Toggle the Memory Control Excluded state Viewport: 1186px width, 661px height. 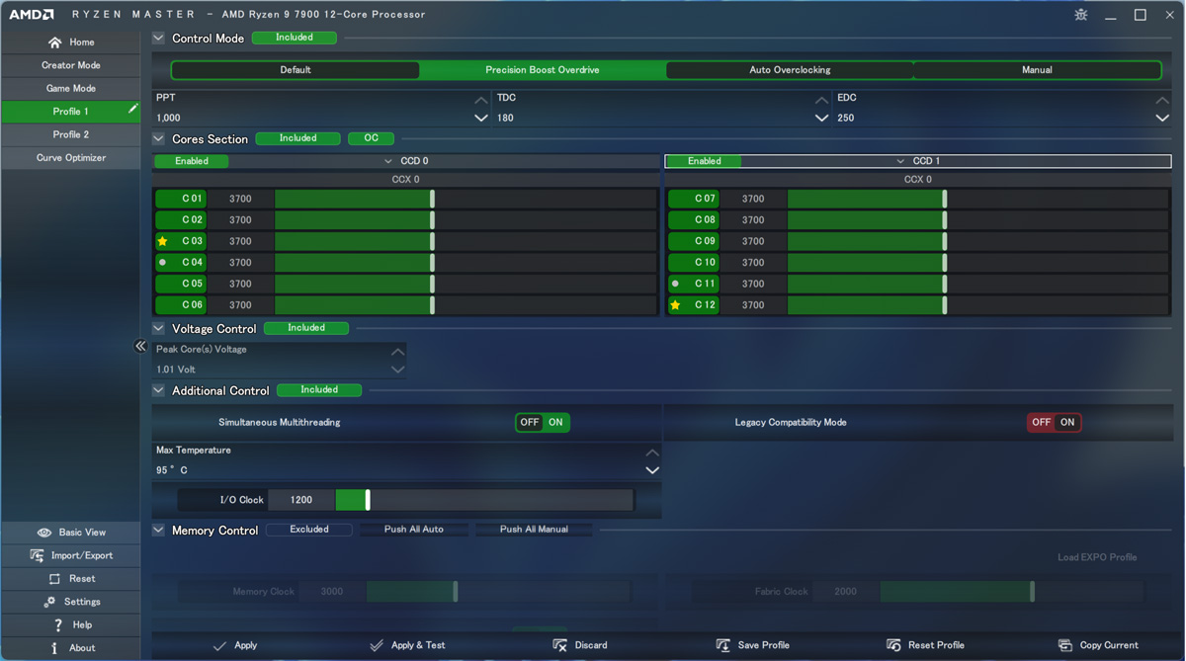[308, 530]
